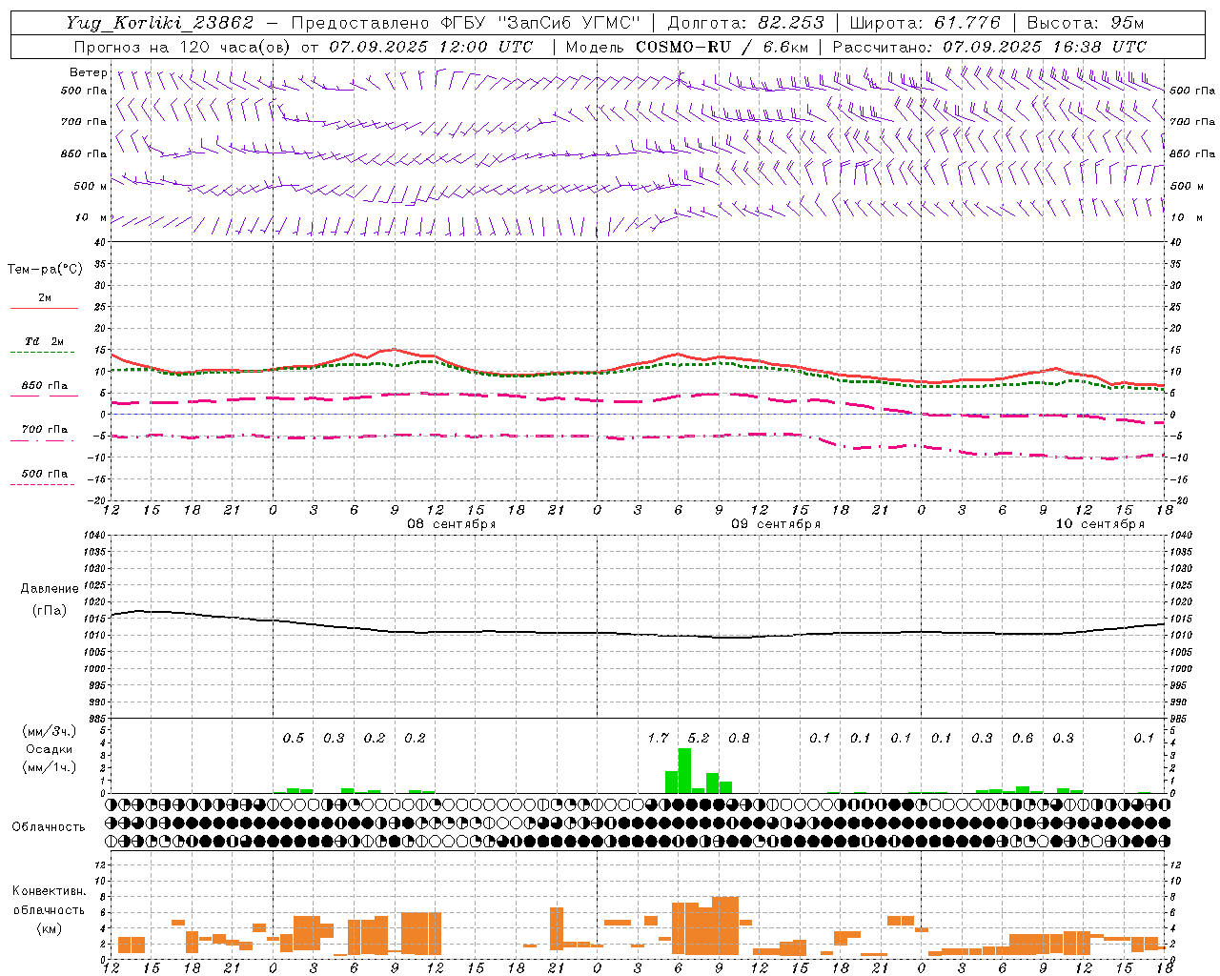
Task: Select the longitude value Долгота: 82.253
Action: click(746, 23)
